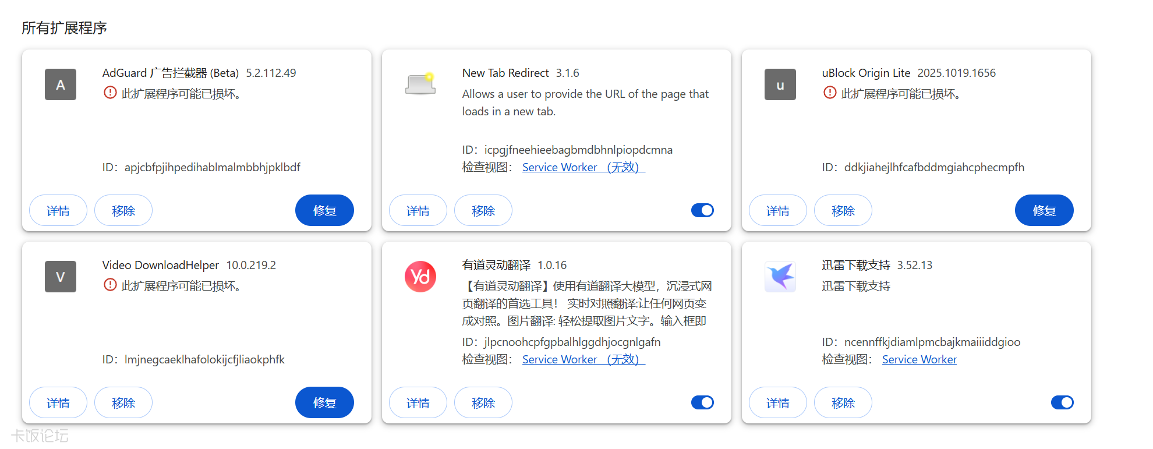This screenshot has width=1153, height=449.
Task: Click version number 5.2.112.49
Action: (271, 73)
